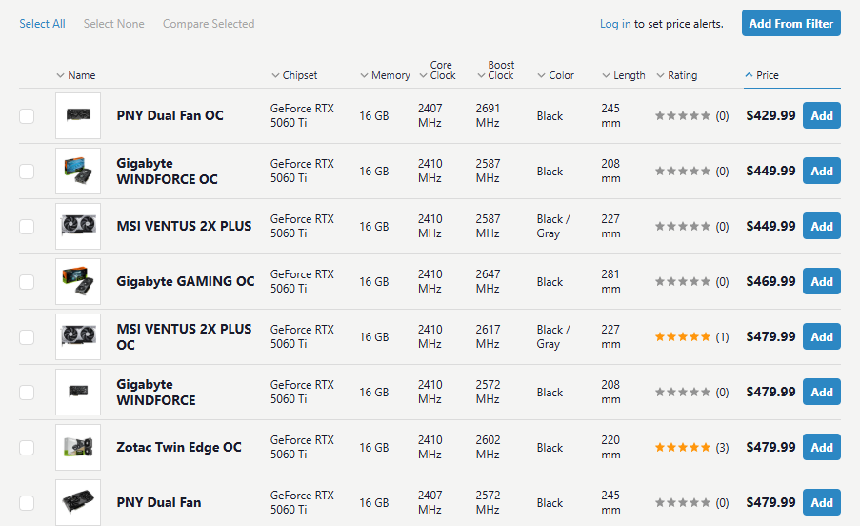860x526 pixels.
Task: Sort by the Color column header
Action: (x=555, y=75)
